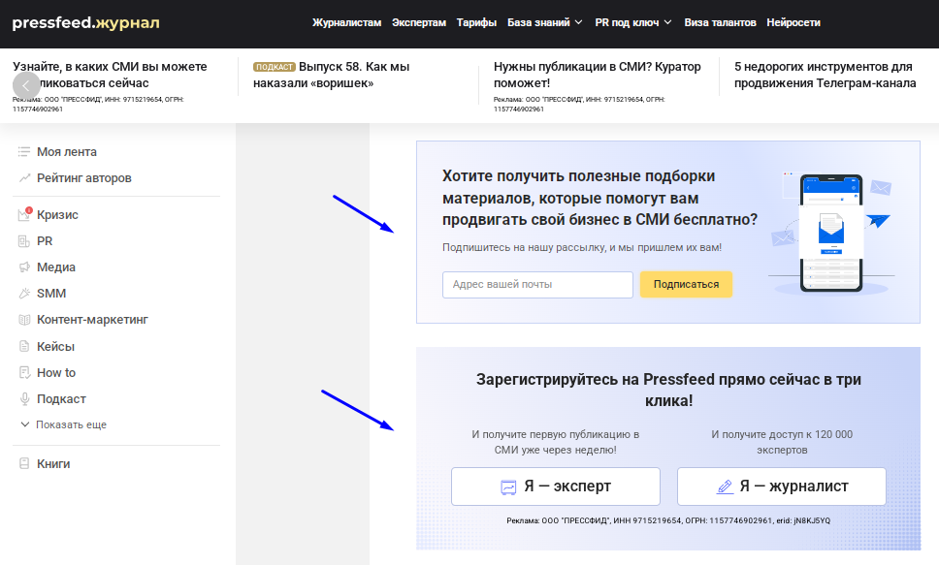Click the journalist pencil icon on button
Viewport: 939px width, 565px height.
pos(725,487)
